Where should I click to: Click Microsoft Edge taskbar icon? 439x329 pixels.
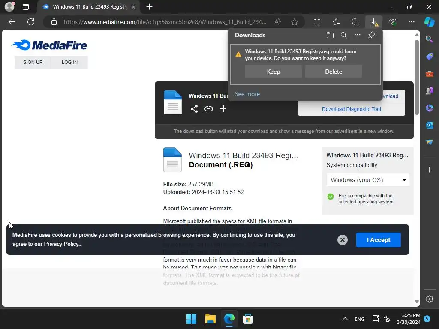pyautogui.click(x=229, y=319)
